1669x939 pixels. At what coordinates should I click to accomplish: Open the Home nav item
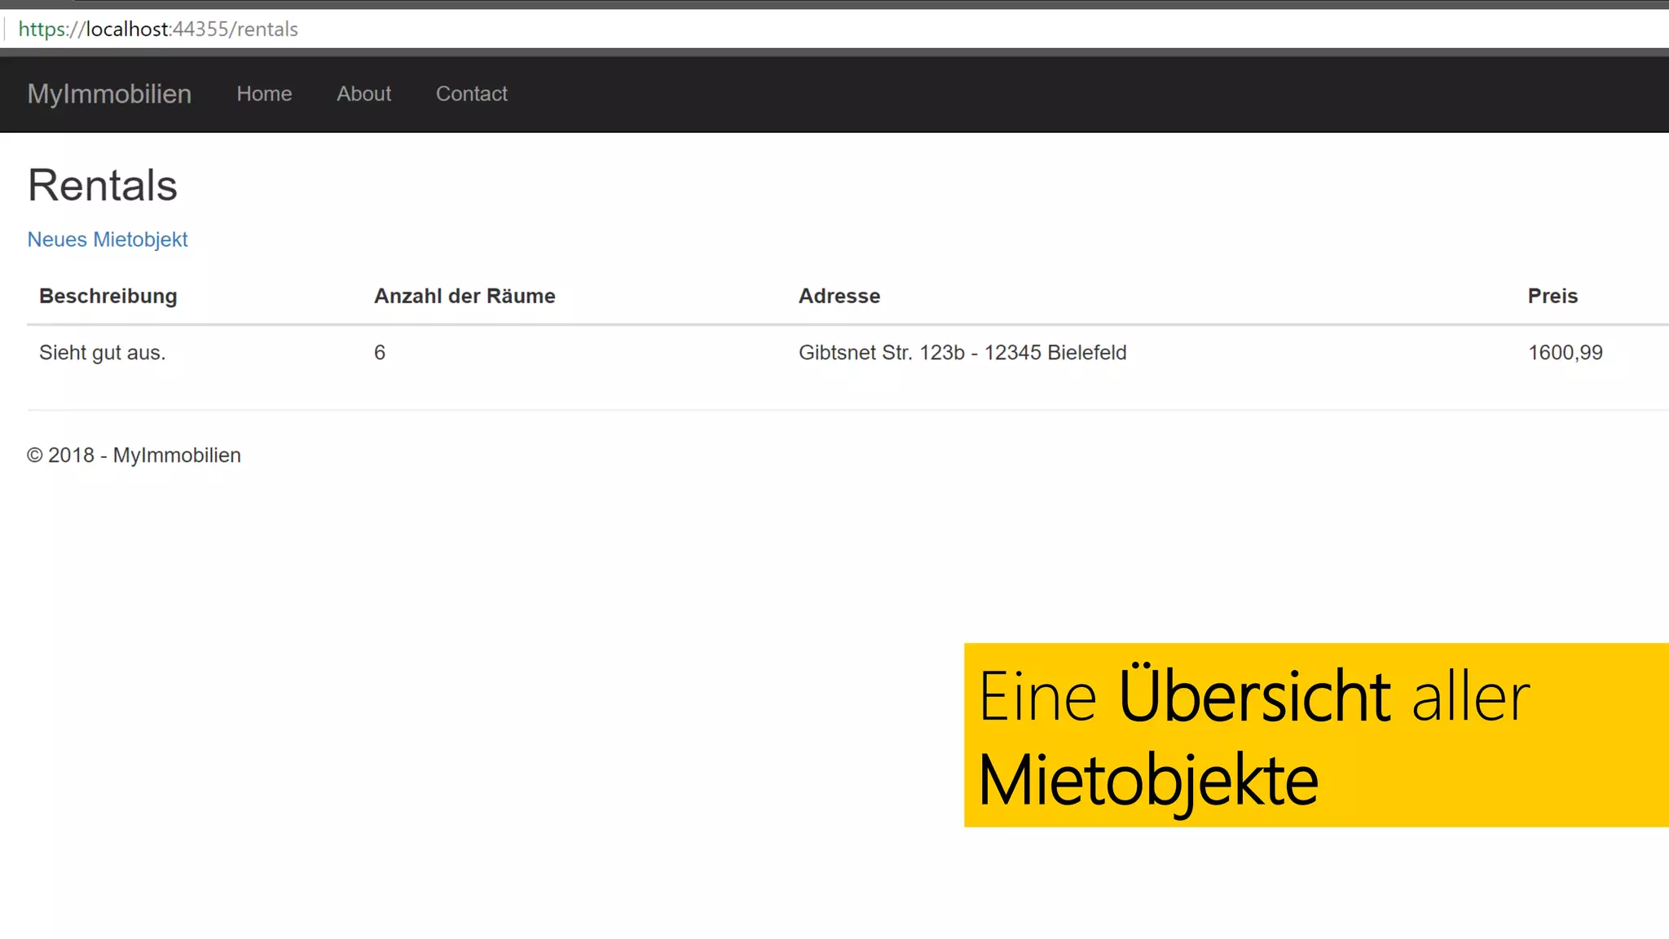coord(264,94)
